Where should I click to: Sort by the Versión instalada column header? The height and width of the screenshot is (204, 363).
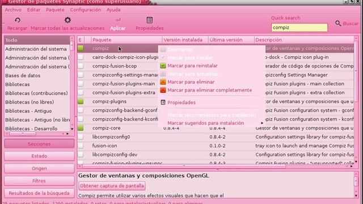pos(185,40)
